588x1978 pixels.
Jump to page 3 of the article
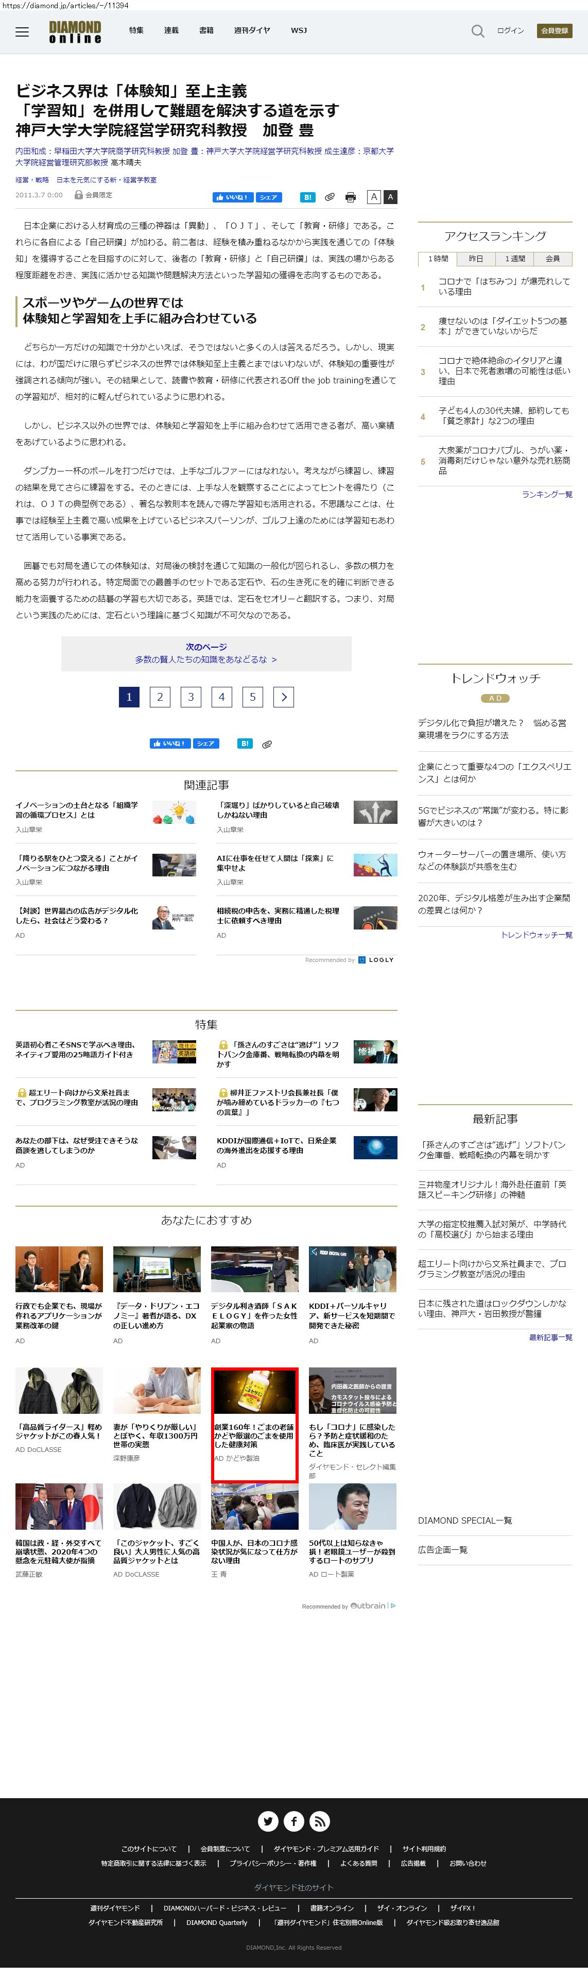point(191,697)
